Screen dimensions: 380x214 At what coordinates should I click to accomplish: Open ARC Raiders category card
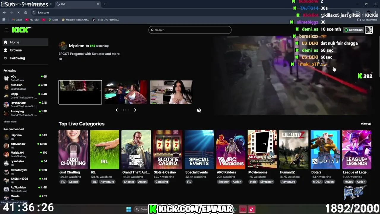[x=231, y=150]
